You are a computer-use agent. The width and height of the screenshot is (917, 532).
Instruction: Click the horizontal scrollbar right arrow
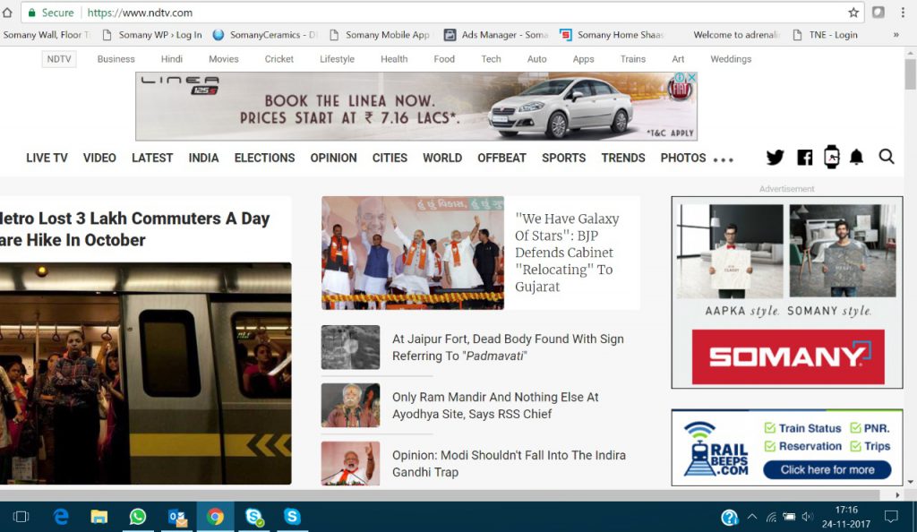[x=897, y=494]
